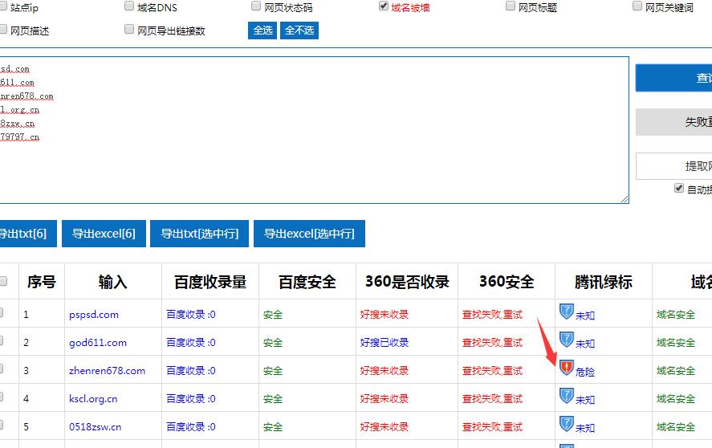Image resolution: width=712 pixels, height=448 pixels.
Task: Click the red danger shield for zhenren678.com
Action: pyautogui.click(x=567, y=369)
